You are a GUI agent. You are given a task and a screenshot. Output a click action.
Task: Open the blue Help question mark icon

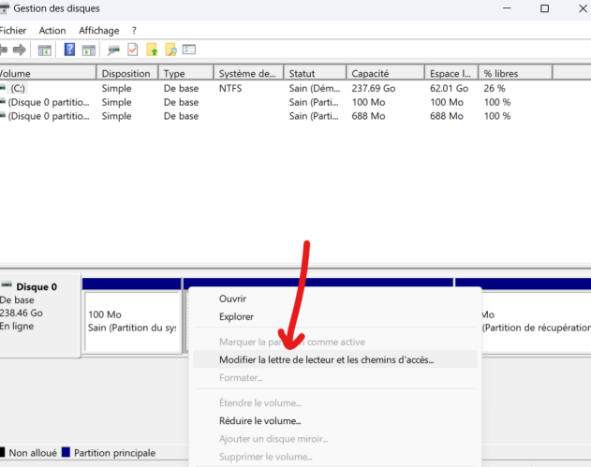[69, 50]
